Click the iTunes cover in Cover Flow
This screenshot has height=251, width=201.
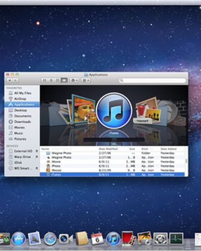tap(114, 110)
